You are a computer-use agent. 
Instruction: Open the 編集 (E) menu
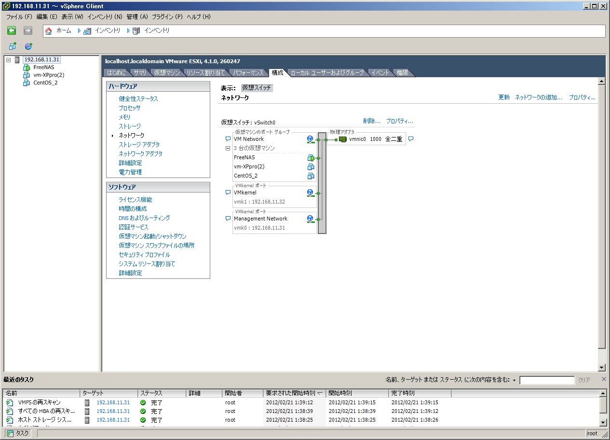click(x=47, y=16)
